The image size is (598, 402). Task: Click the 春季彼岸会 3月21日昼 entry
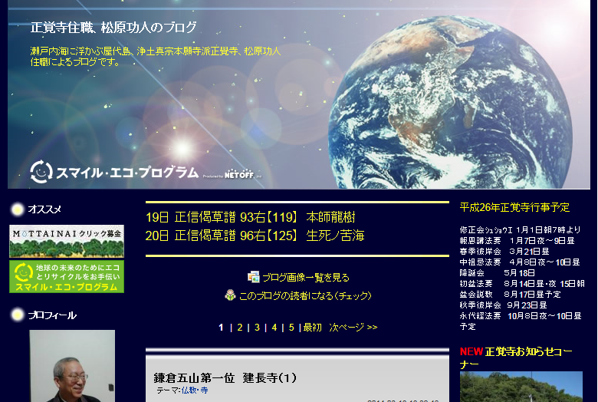[504, 251]
